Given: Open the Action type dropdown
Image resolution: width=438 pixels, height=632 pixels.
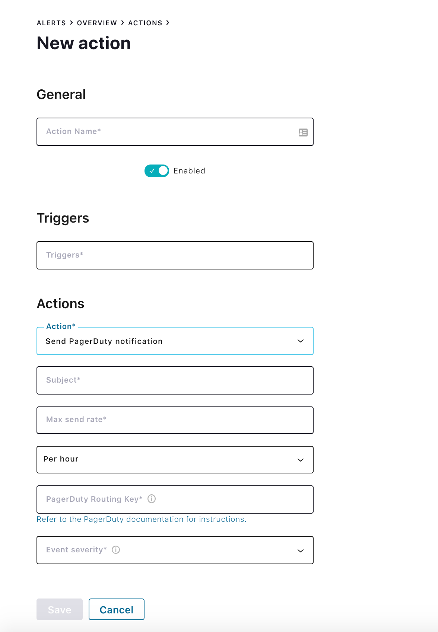Looking at the screenshot, I should coord(175,341).
